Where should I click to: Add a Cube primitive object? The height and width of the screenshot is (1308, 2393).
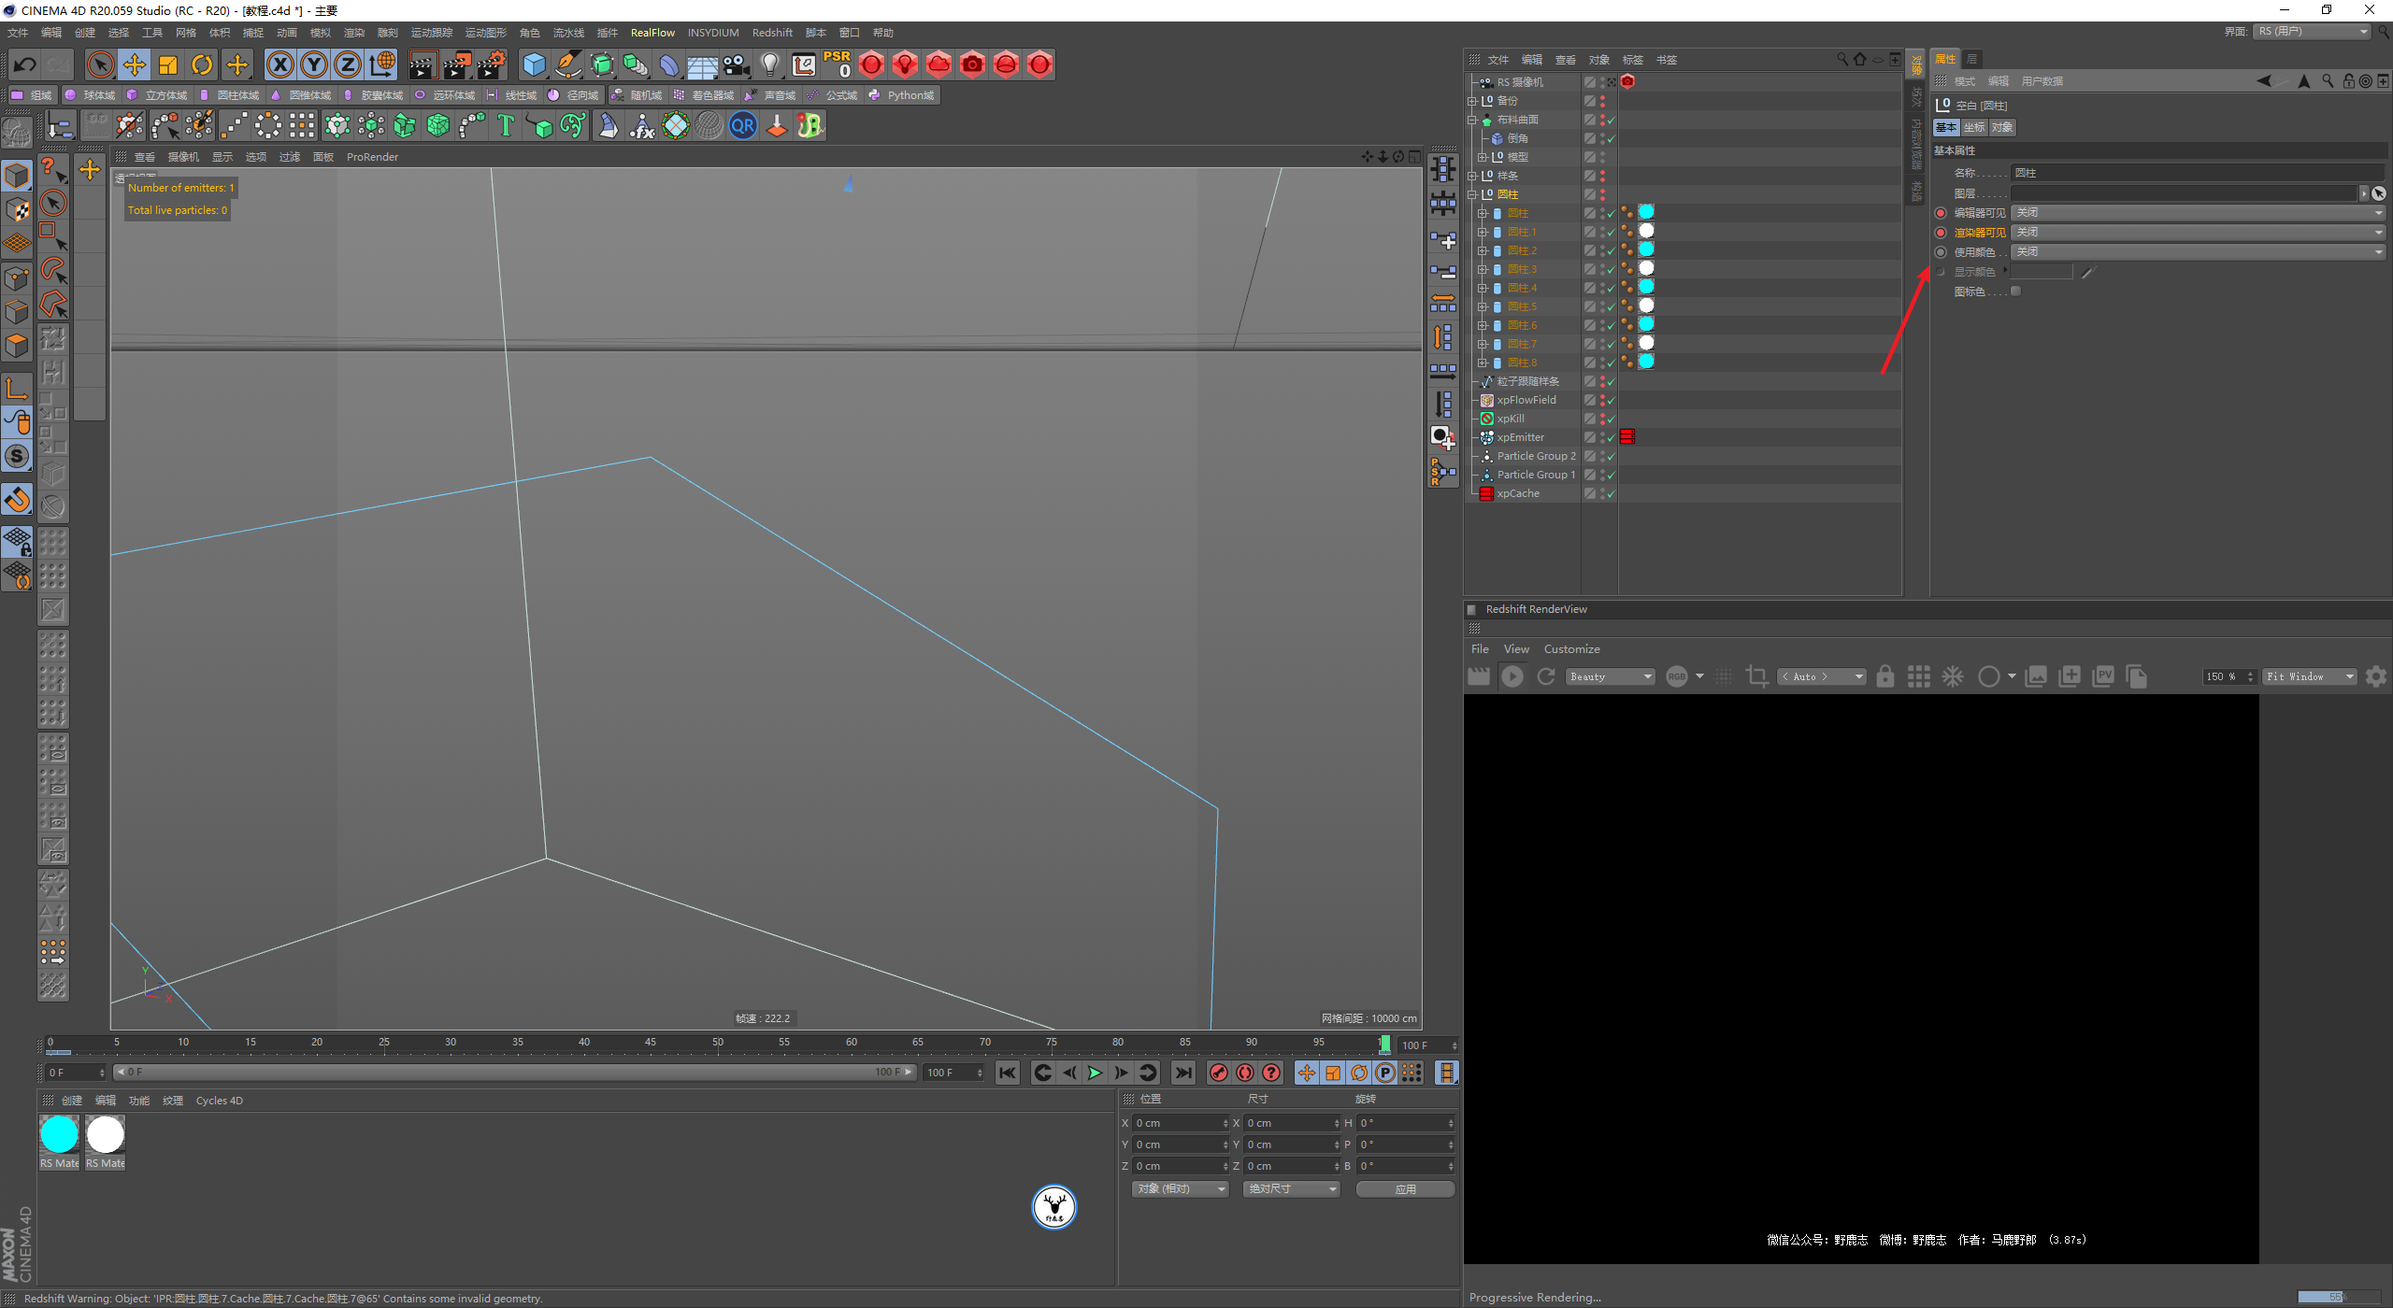pos(534,64)
